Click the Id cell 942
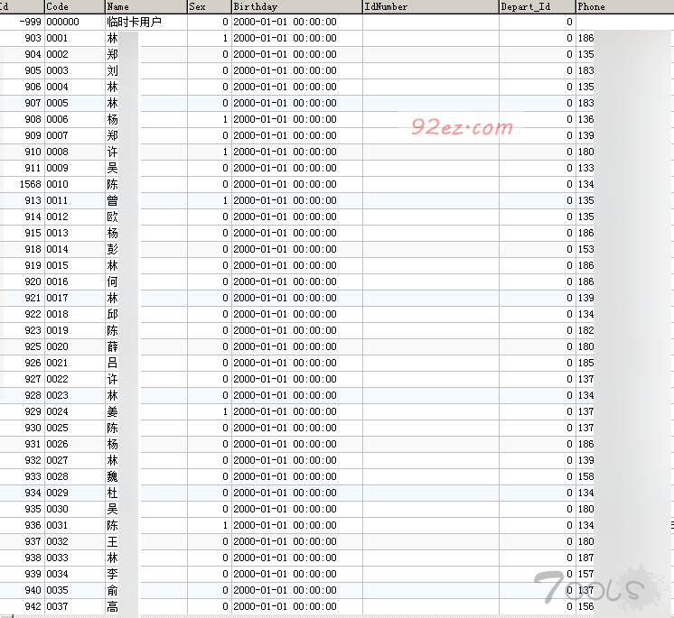The height and width of the screenshot is (618, 674). point(22,606)
